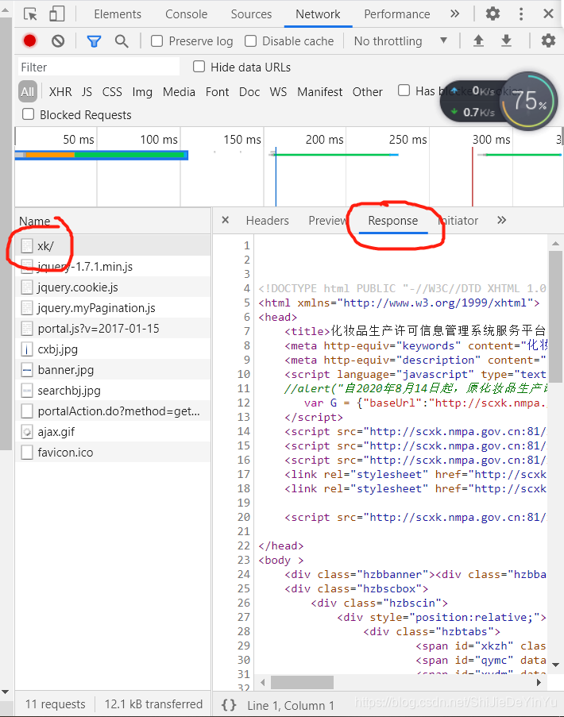This screenshot has height=717, width=564.
Task: Switch to the Sources panel
Action: pyautogui.click(x=251, y=14)
